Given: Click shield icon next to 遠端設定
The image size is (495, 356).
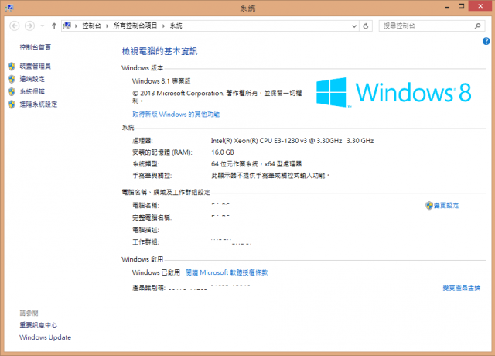Looking at the screenshot, I should pos(12,79).
